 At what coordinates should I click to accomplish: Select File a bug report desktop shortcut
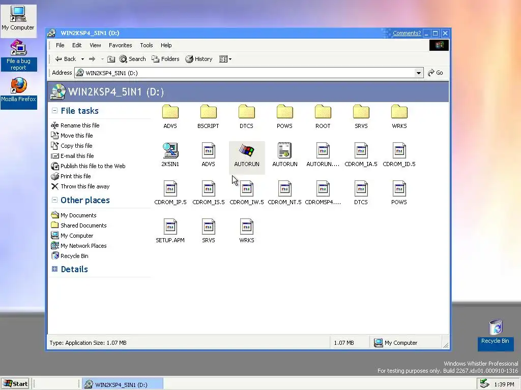pyautogui.click(x=18, y=55)
